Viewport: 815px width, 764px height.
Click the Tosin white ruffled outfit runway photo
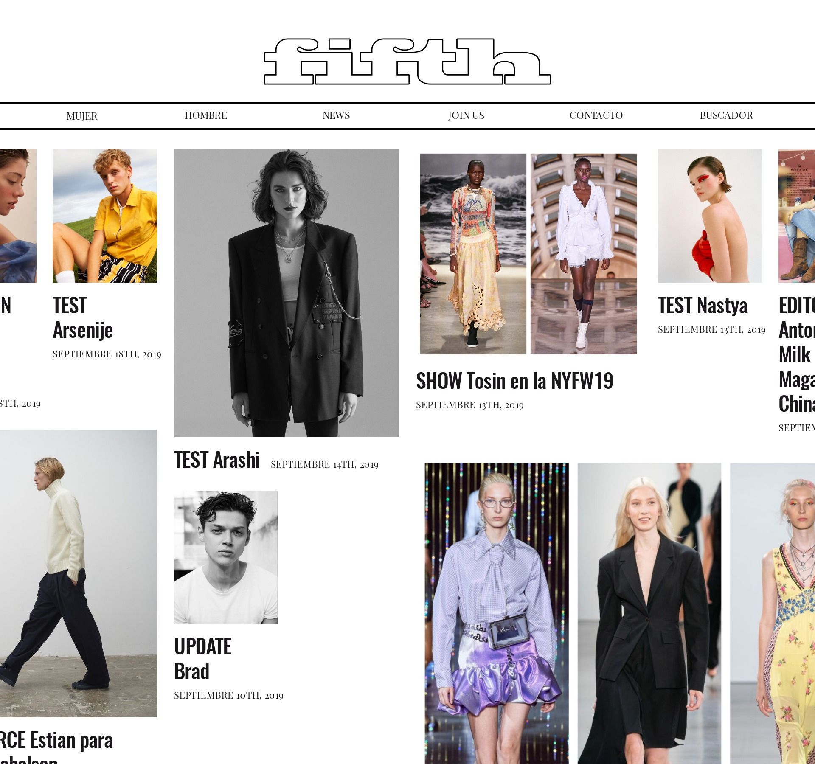[x=584, y=254]
